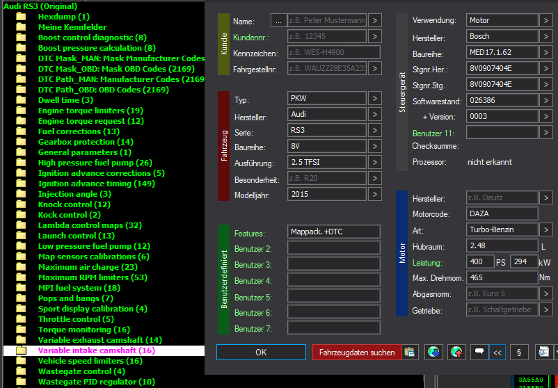Open the comment speech bubble button

479,353
